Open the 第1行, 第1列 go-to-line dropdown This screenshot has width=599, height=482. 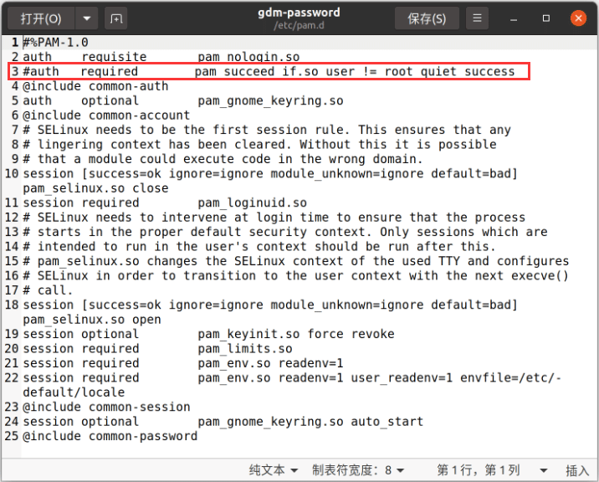(x=492, y=470)
